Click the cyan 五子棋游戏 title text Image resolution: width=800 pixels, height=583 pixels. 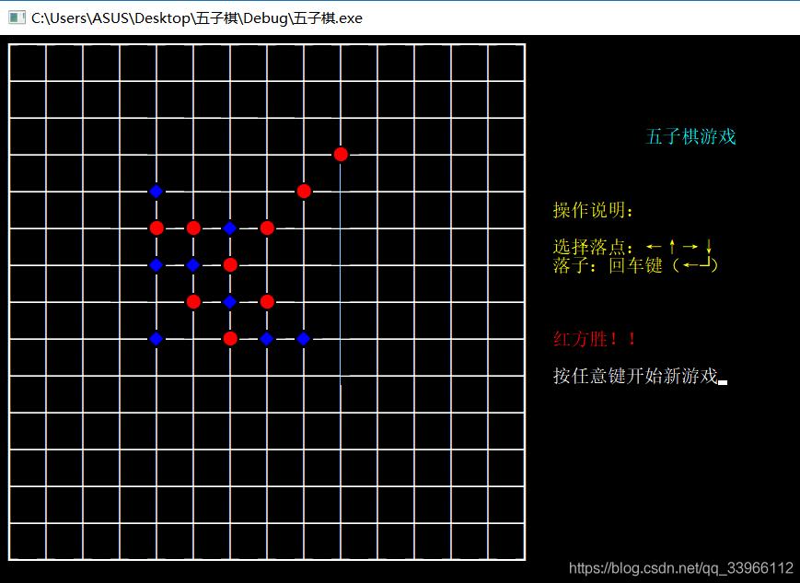point(690,137)
